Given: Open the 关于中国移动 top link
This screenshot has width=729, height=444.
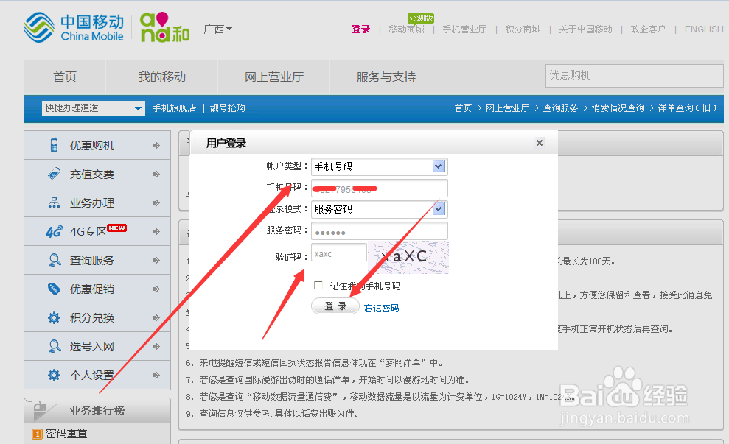Looking at the screenshot, I should click(585, 29).
